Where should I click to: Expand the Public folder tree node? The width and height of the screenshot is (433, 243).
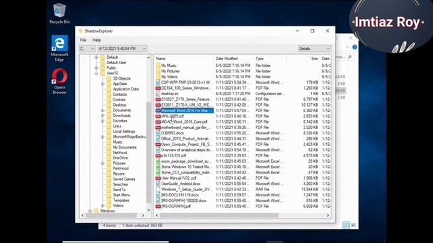(96, 67)
